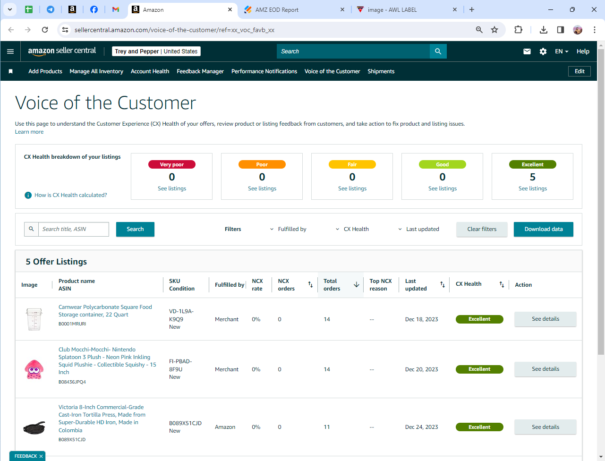Switch to the pinned Telegram tab
The image size is (605, 461).
(x=51, y=9)
